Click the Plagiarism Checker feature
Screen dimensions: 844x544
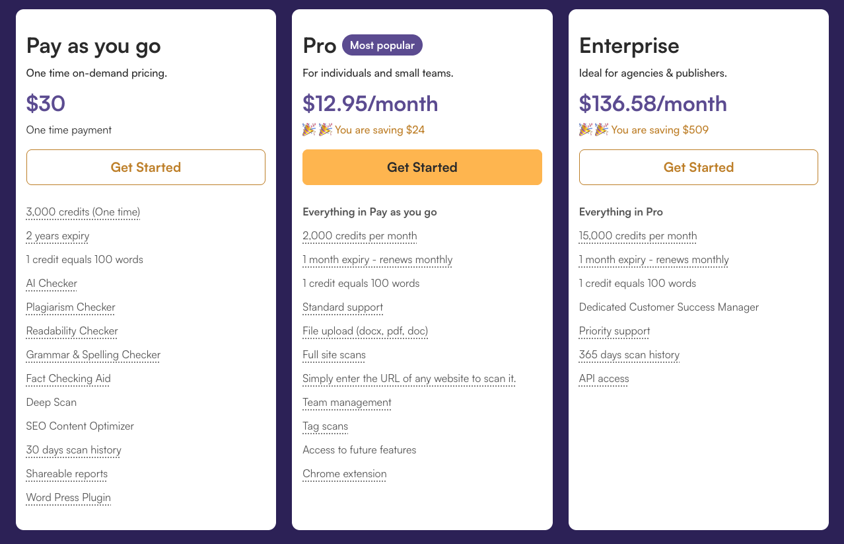(71, 307)
